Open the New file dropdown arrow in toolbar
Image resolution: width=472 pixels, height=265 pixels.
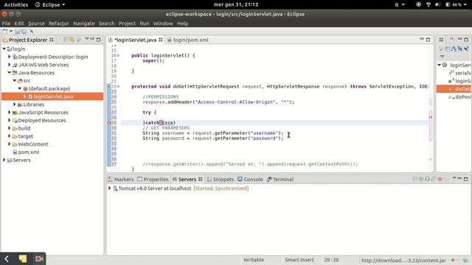pos(11,31)
